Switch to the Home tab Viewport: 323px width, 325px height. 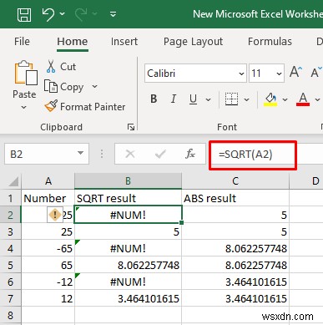click(73, 42)
